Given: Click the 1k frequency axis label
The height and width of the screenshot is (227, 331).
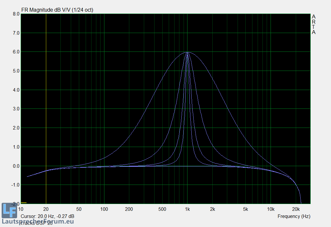Looking at the screenshot, I should pos(187,209).
